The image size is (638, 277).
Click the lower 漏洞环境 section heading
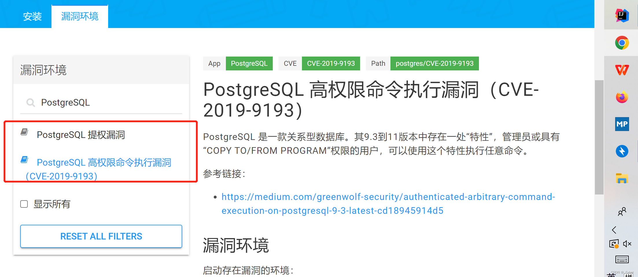236,246
